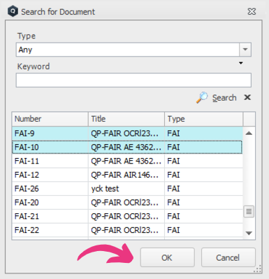Select the FAI-11 row
The height and width of the screenshot is (279, 269).
pos(127,161)
